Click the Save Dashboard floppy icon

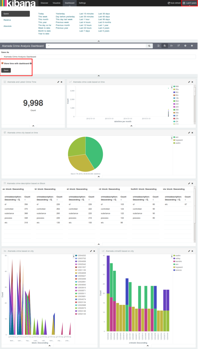[165, 46]
